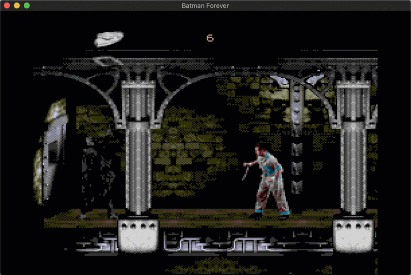The height and width of the screenshot is (275, 411).
Task: Close the Batman Forever window
Action: [7, 5]
